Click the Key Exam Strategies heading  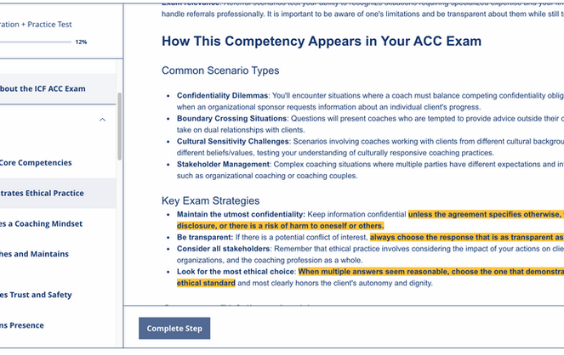tap(210, 200)
